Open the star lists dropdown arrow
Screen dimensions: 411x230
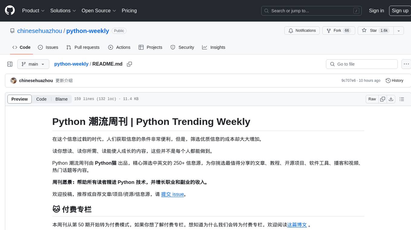399,31
